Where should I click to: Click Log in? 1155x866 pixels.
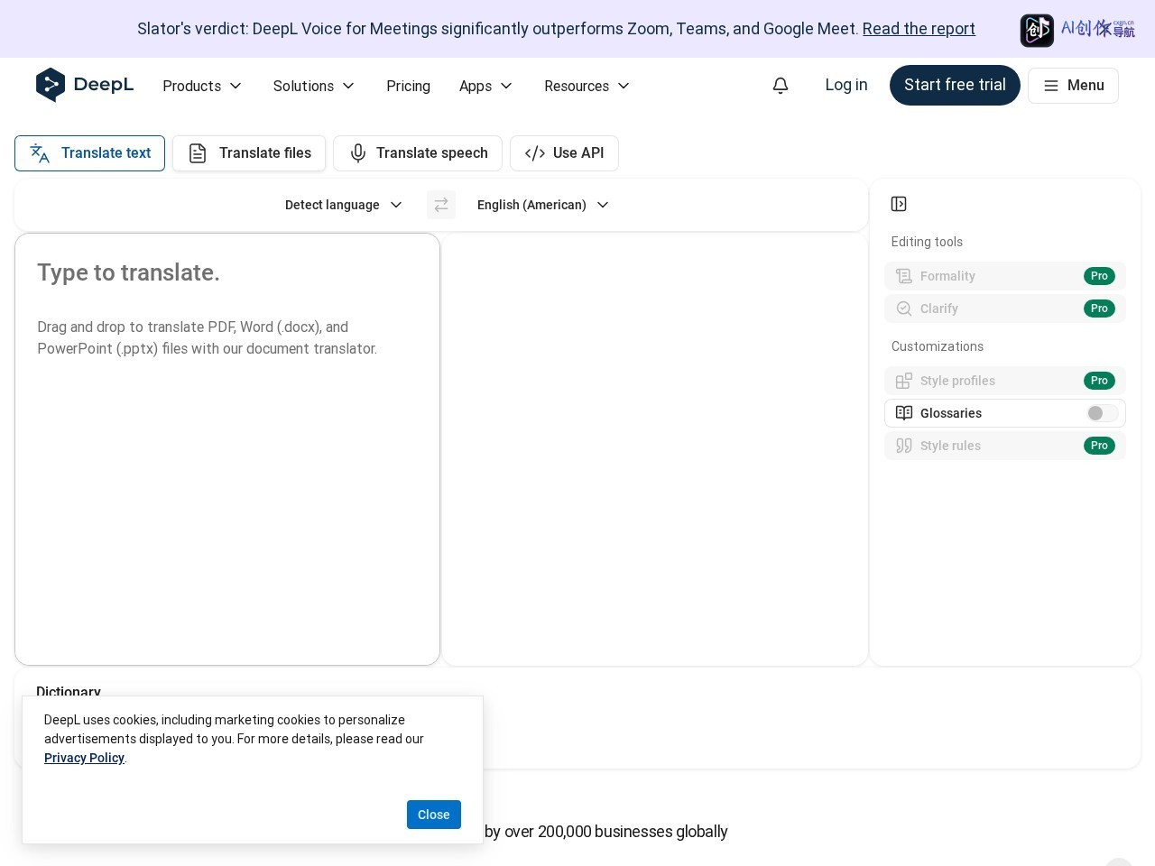click(846, 85)
